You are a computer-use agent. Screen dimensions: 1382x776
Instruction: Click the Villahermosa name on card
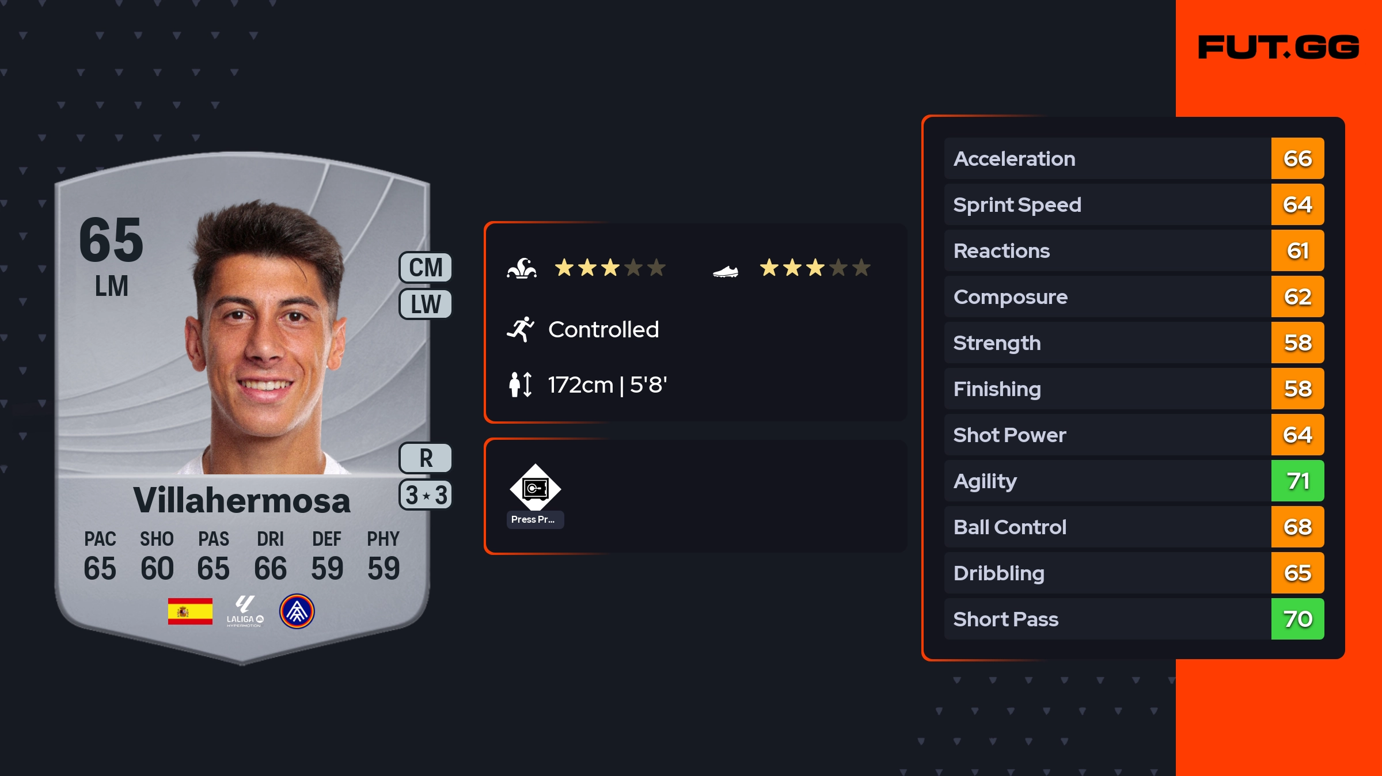click(242, 500)
